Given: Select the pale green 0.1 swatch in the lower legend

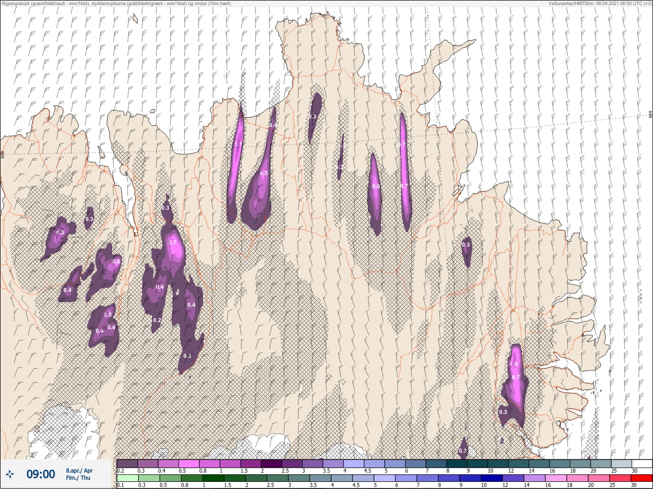Looking at the screenshot, I should click(127, 478).
